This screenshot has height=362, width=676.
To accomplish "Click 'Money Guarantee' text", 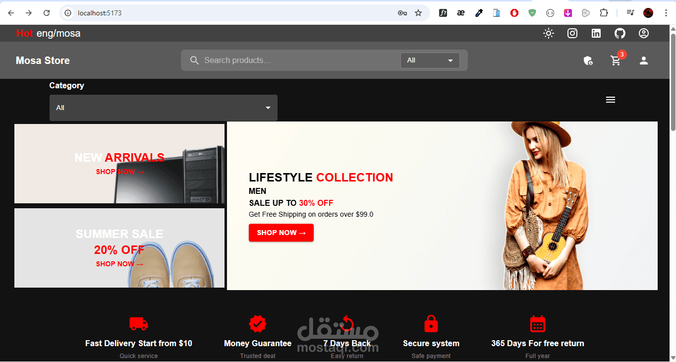I will 258,343.
